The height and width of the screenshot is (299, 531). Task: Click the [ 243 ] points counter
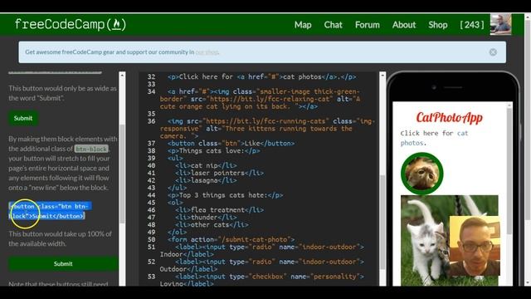click(x=472, y=25)
